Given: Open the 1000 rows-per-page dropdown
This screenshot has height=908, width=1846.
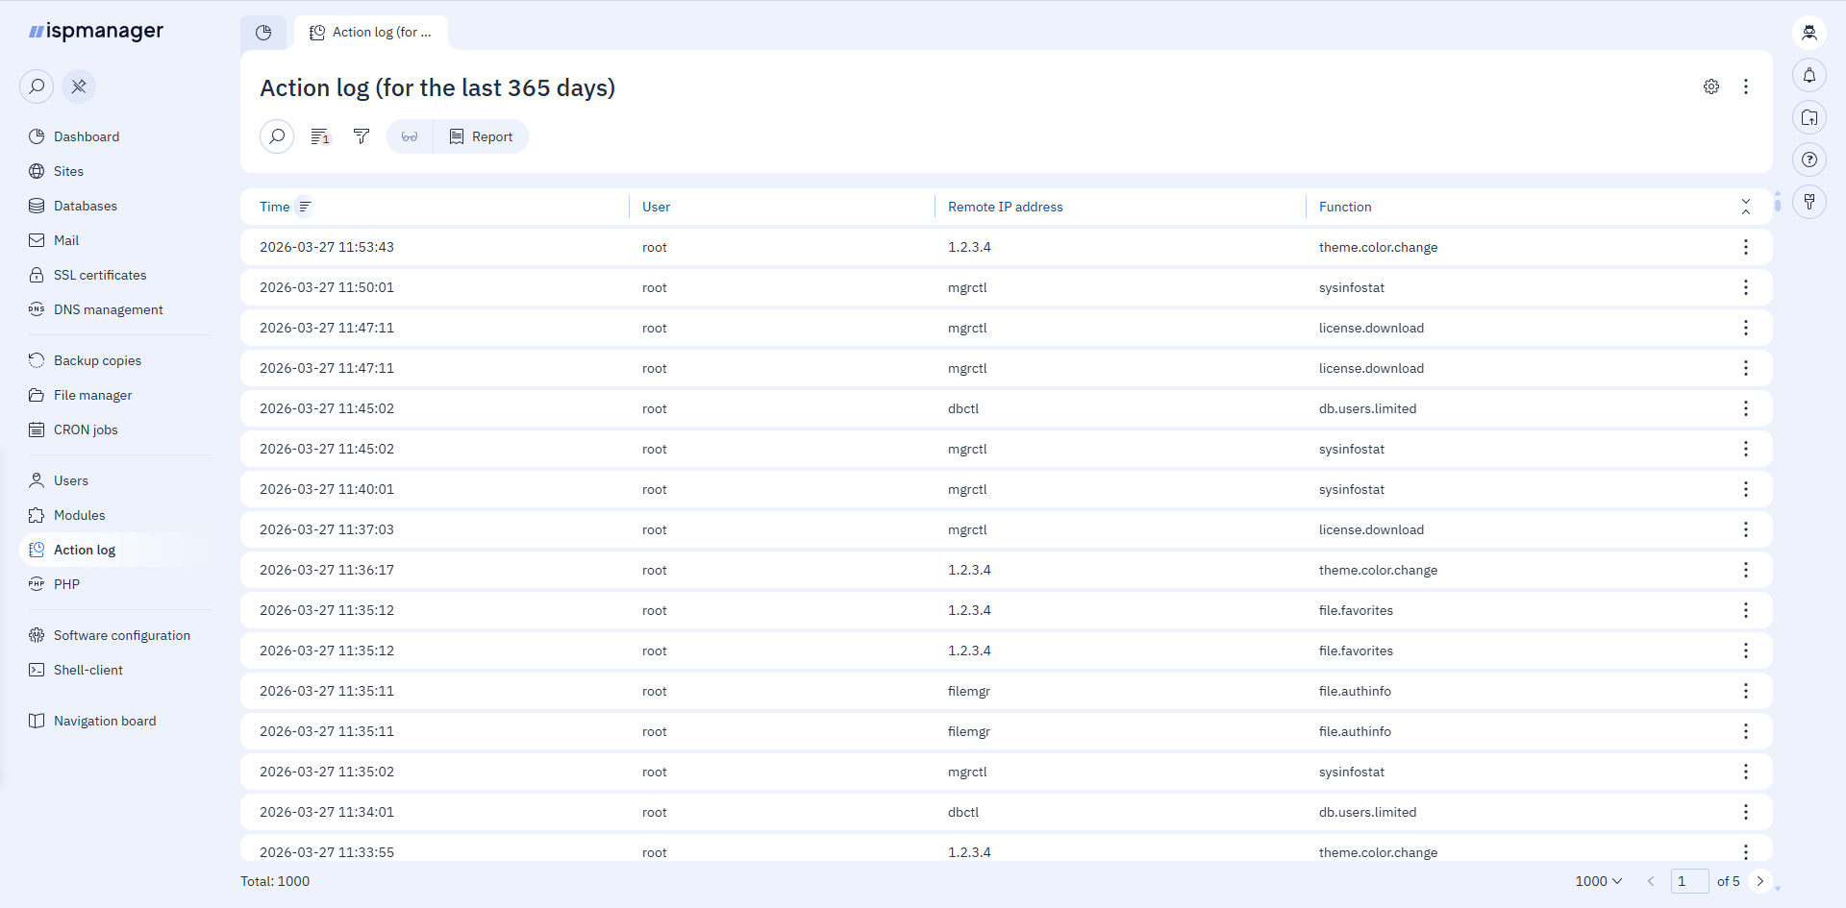Looking at the screenshot, I should (x=1599, y=881).
